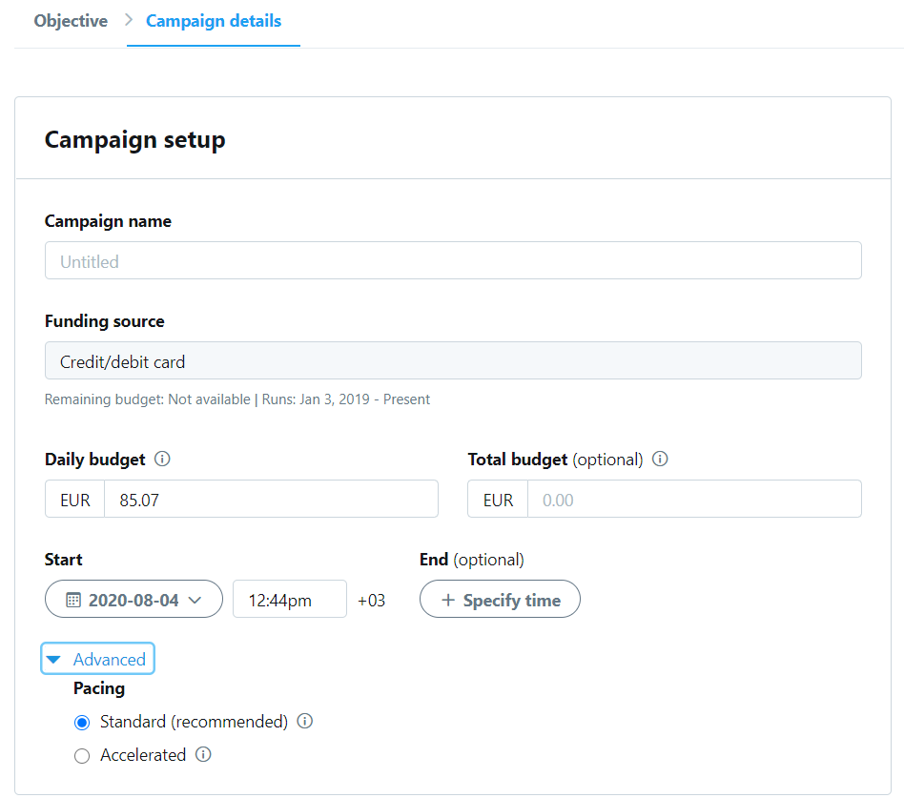Click the breadcrumb arrow after Objective

129,20
